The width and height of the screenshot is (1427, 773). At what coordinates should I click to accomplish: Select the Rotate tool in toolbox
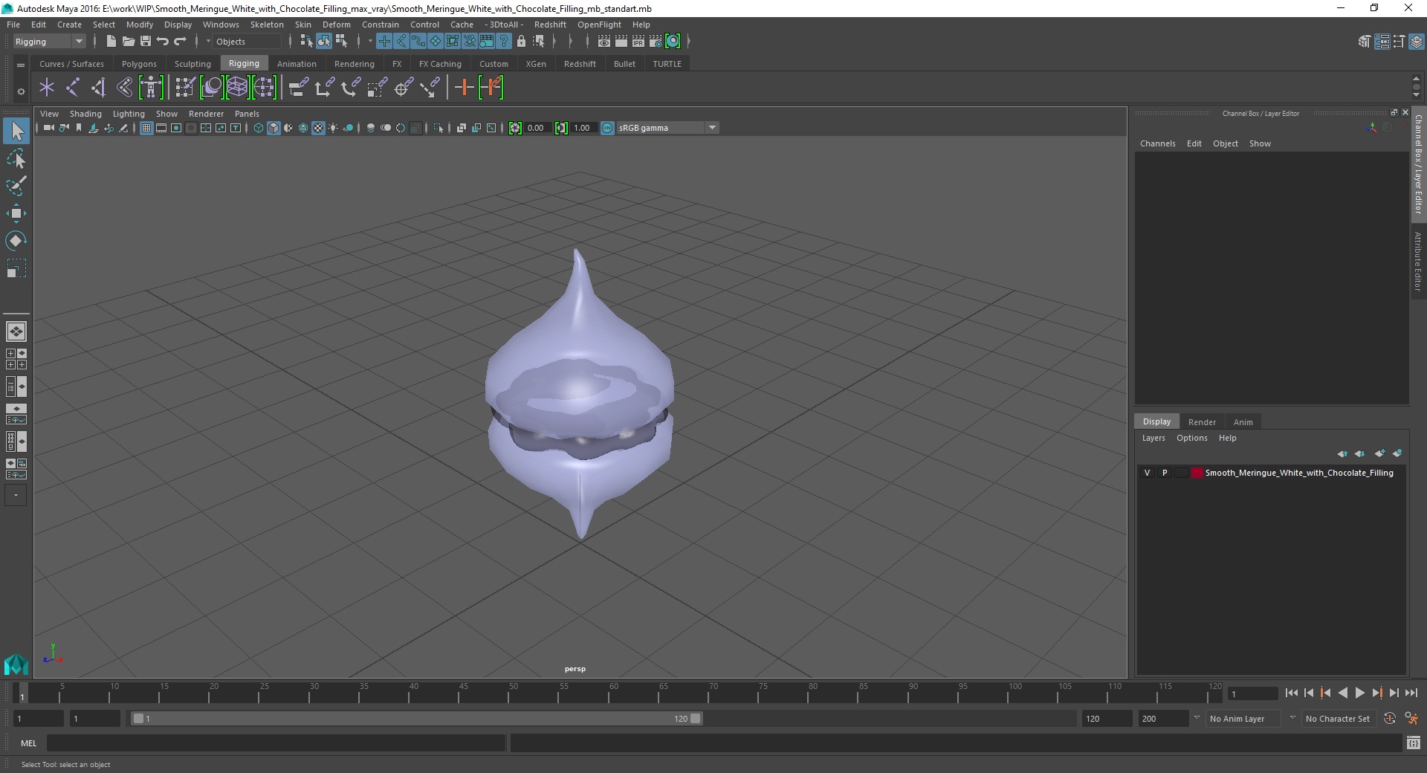point(16,240)
